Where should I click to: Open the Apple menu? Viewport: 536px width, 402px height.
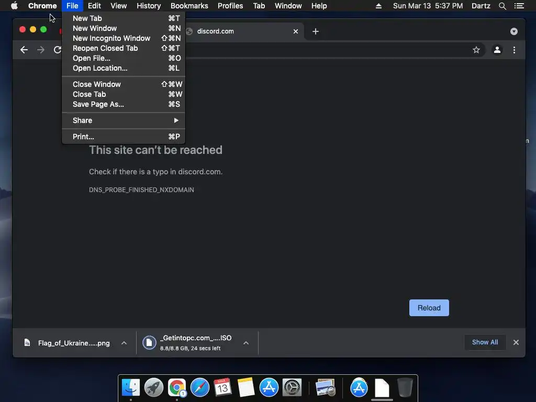[14, 6]
